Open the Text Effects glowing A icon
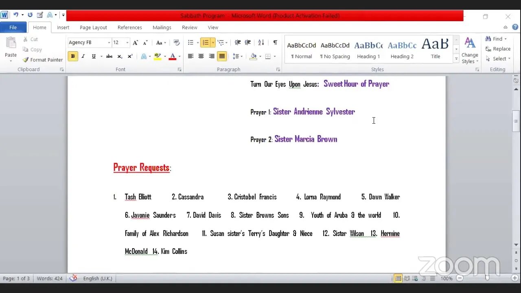 point(144,56)
